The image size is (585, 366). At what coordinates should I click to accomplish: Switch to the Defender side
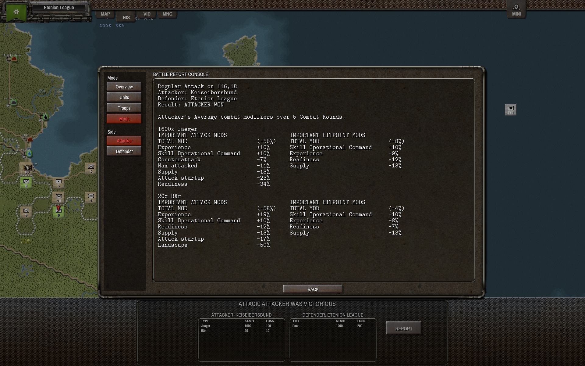(124, 151)
